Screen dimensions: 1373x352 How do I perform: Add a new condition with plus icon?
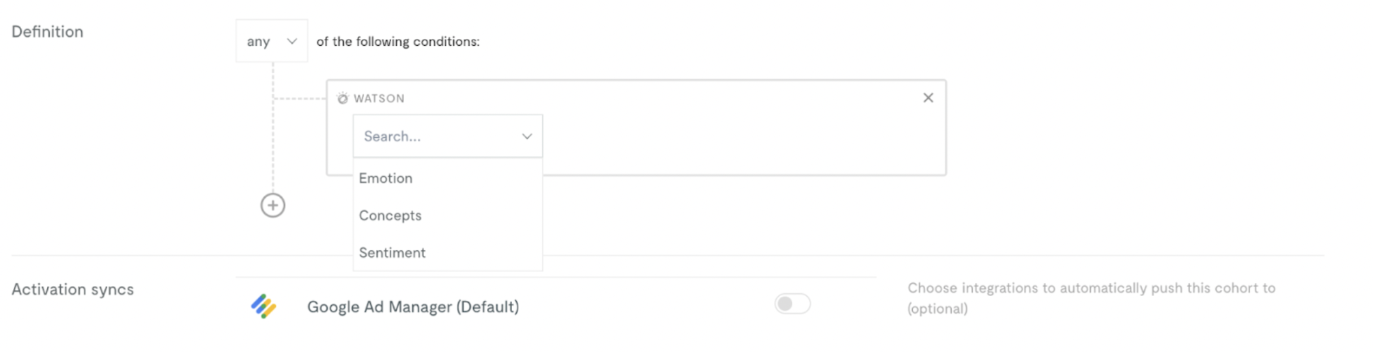tap(273, 205)
